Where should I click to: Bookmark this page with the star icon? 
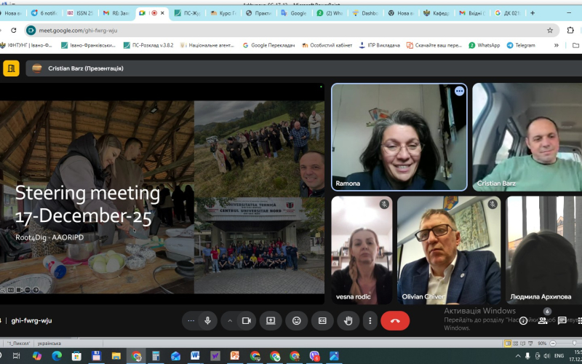click(550, 30)
